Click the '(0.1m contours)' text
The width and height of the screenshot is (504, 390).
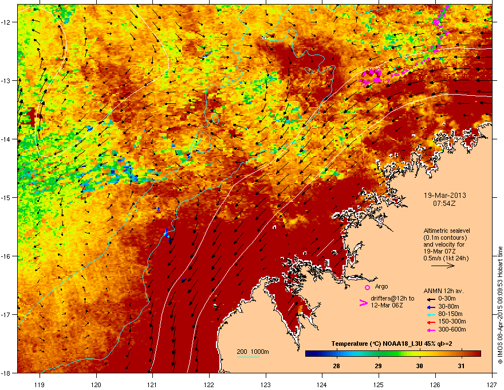click(445, 238)
